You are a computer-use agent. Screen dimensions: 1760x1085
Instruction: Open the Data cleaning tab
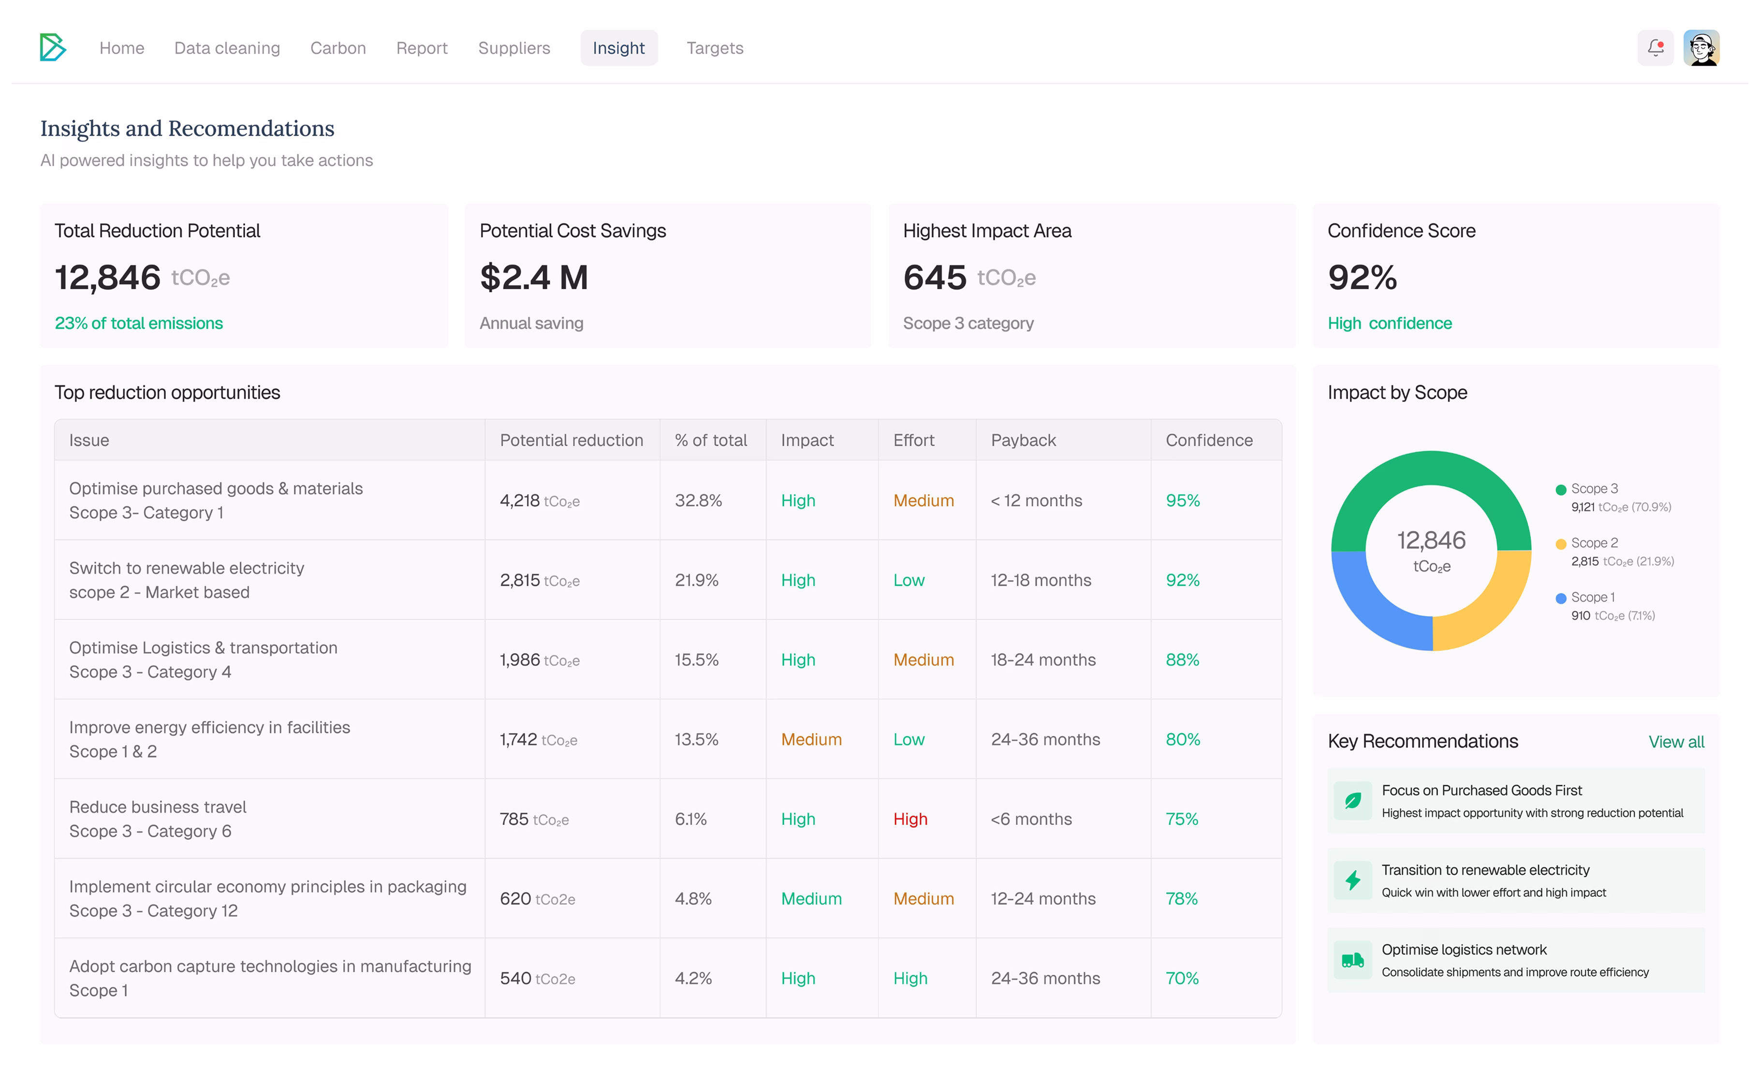coord(227,48)
